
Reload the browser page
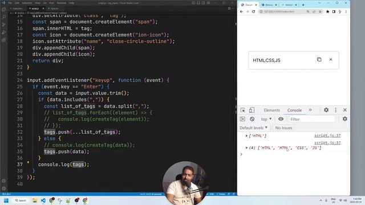tap(253, 11)
